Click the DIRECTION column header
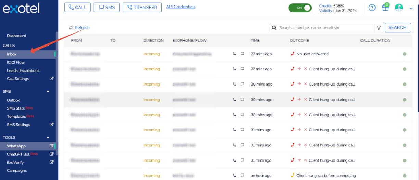 tap(154, 40)
